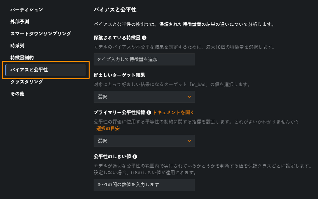The height and width of the screenshot is (199, 318).
Task: Focus the タイプ入力して特徴量を追加 field
Action: (x=144, y=59)
